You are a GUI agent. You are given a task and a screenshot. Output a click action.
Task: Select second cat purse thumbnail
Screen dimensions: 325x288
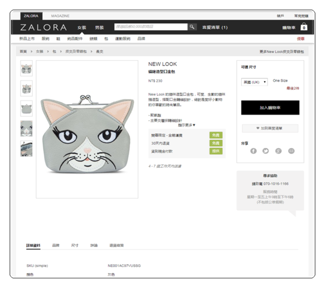[x=27, y=88]
